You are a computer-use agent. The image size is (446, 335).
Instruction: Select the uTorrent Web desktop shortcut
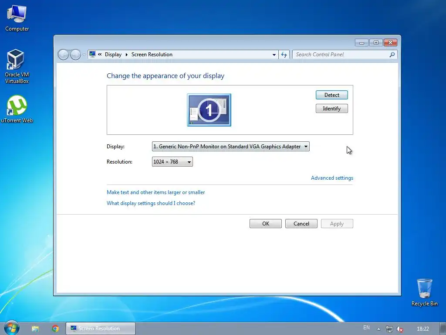click(x=17, y=109)
